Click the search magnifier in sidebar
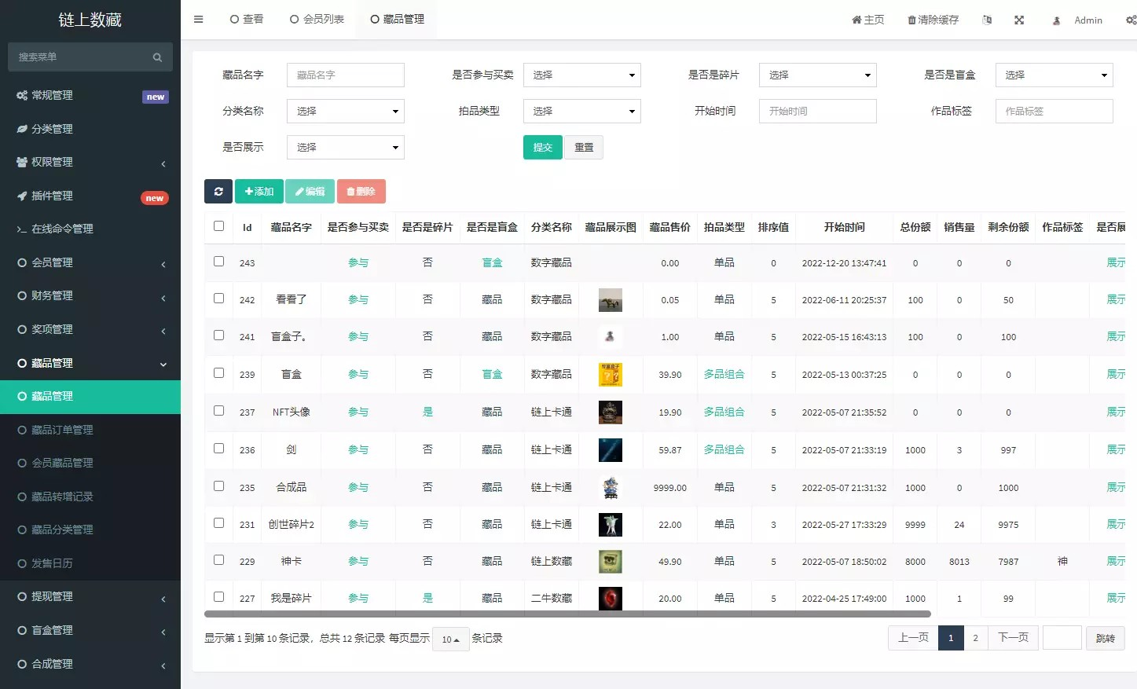This screenshot has height=689, width=1137. (x=157, y=57)
